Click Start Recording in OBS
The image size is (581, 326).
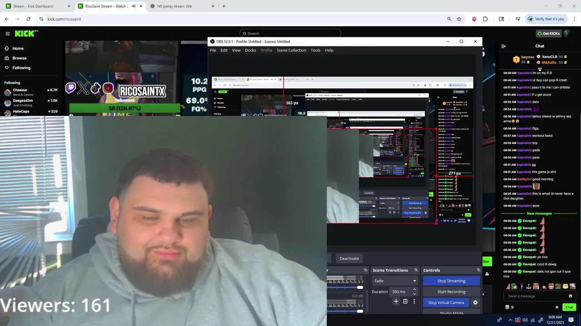tap(451, 292)
